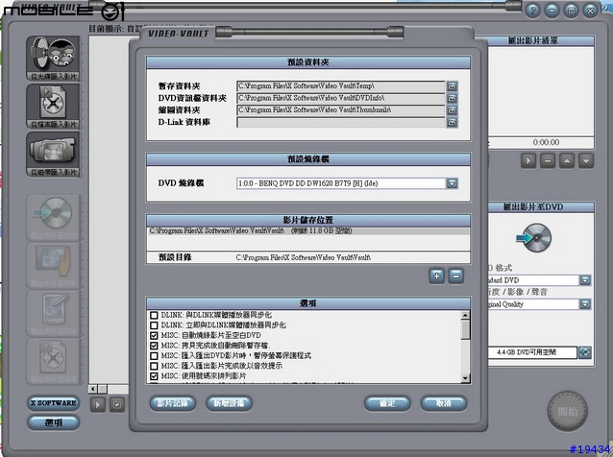Viewport: 613px width, 457px height.
Task: Enable MISC sound alert after import/export completes
Action: pyautogui.click(x=154, y=366)
